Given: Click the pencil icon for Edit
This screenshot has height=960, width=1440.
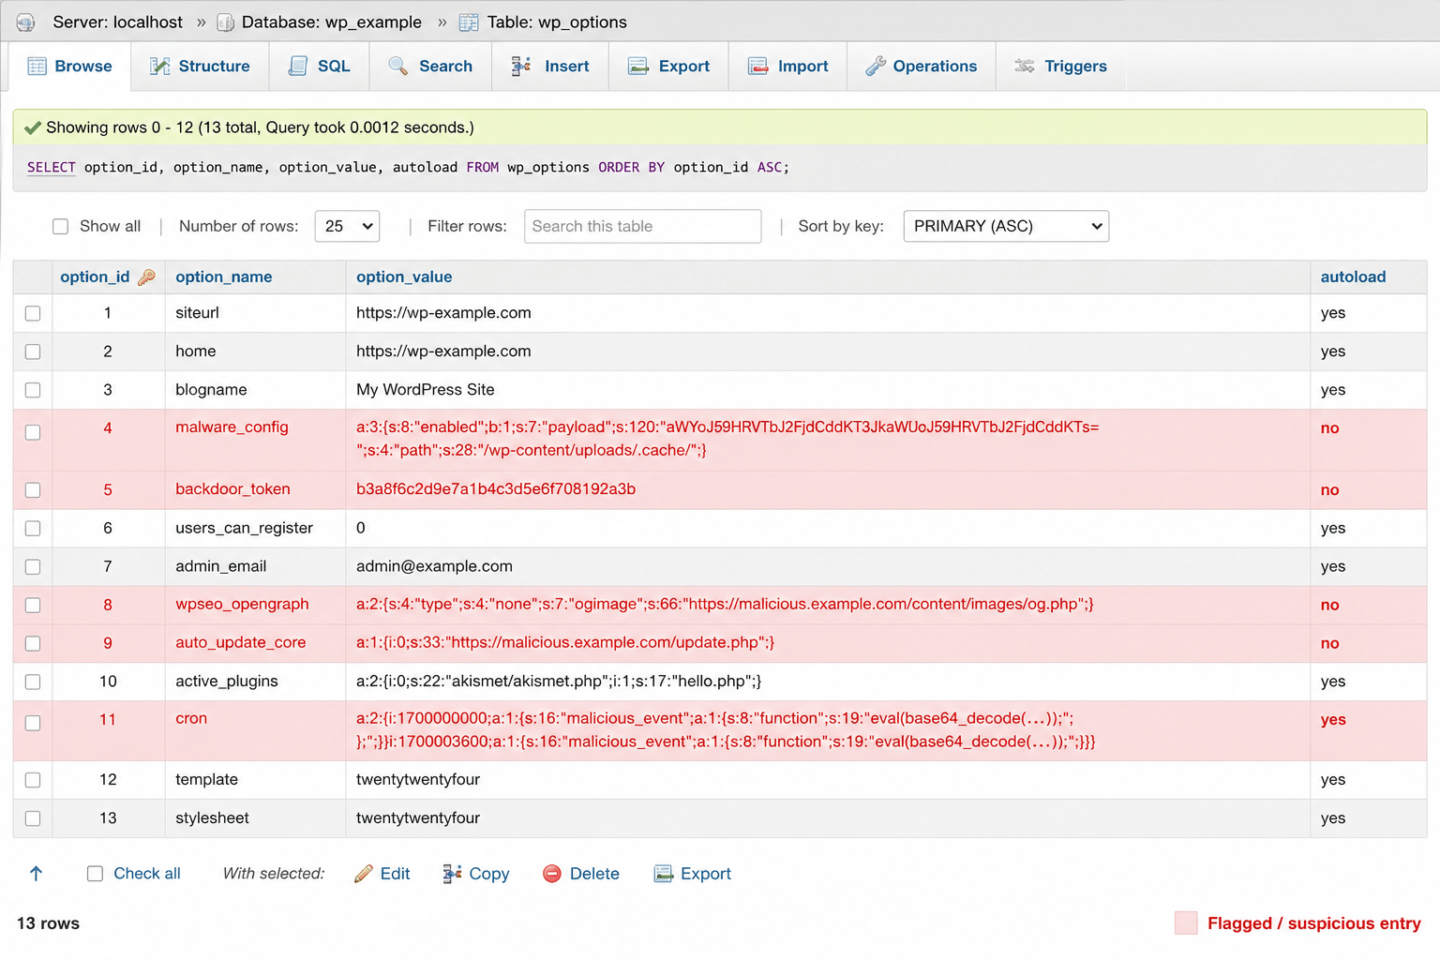Looking at the screenshot, I should coord(364,874).
